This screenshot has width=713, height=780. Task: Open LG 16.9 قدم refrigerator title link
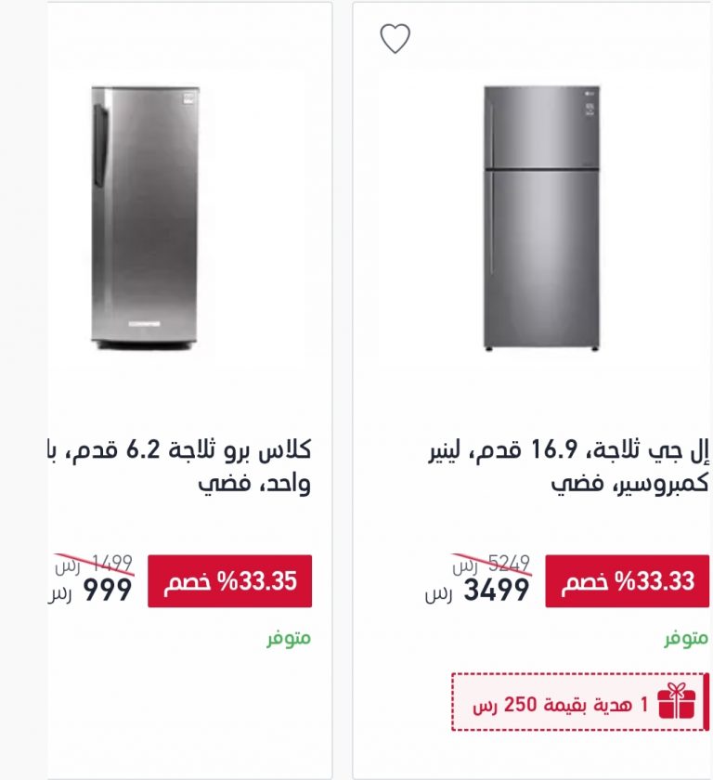click(x=569, y=466)
